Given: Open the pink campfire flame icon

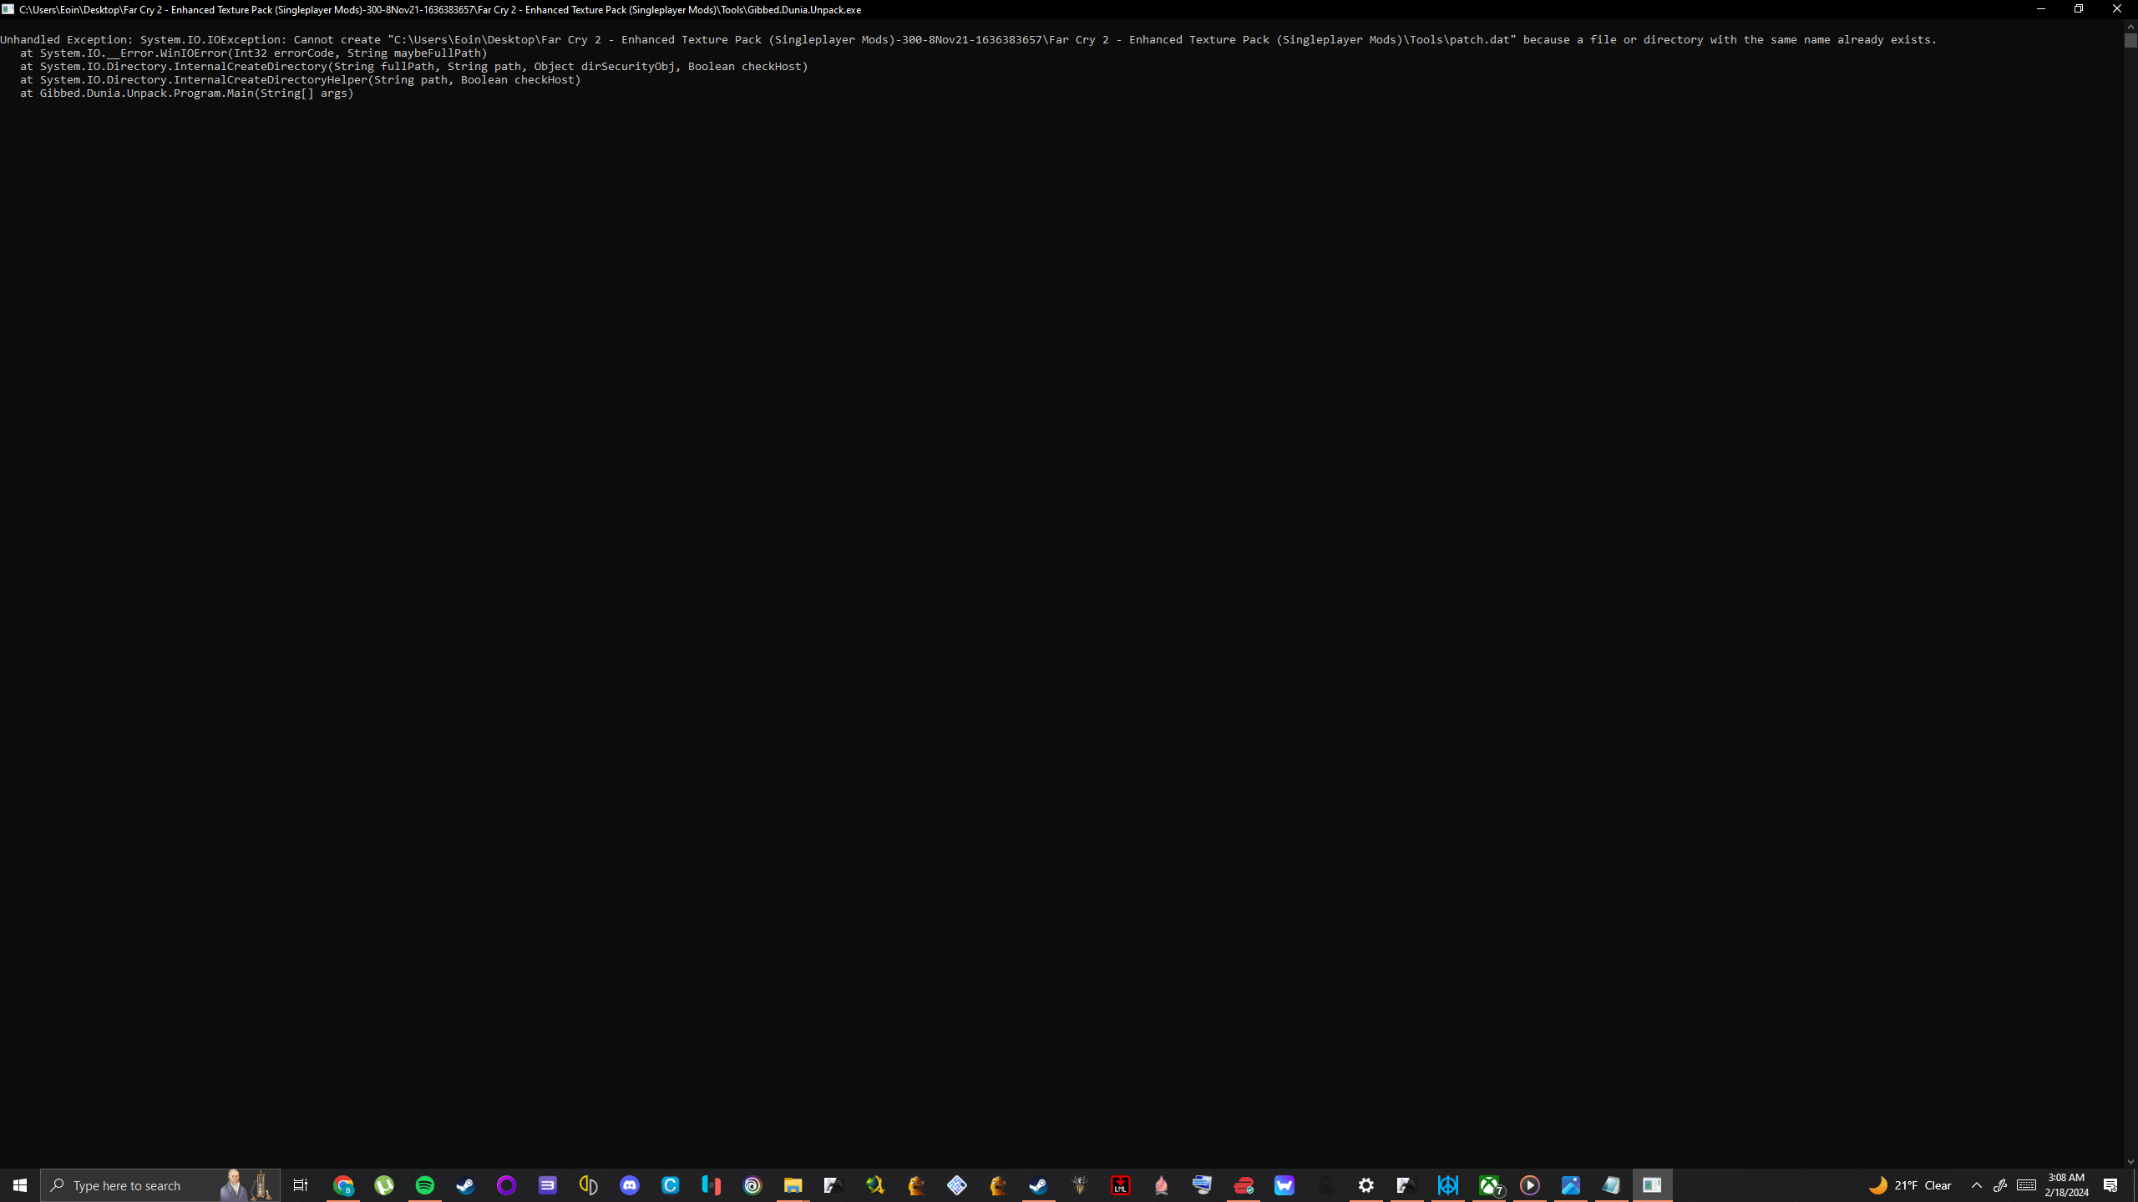Looking at the screenshot, I should click(x=1162, y=1185).
